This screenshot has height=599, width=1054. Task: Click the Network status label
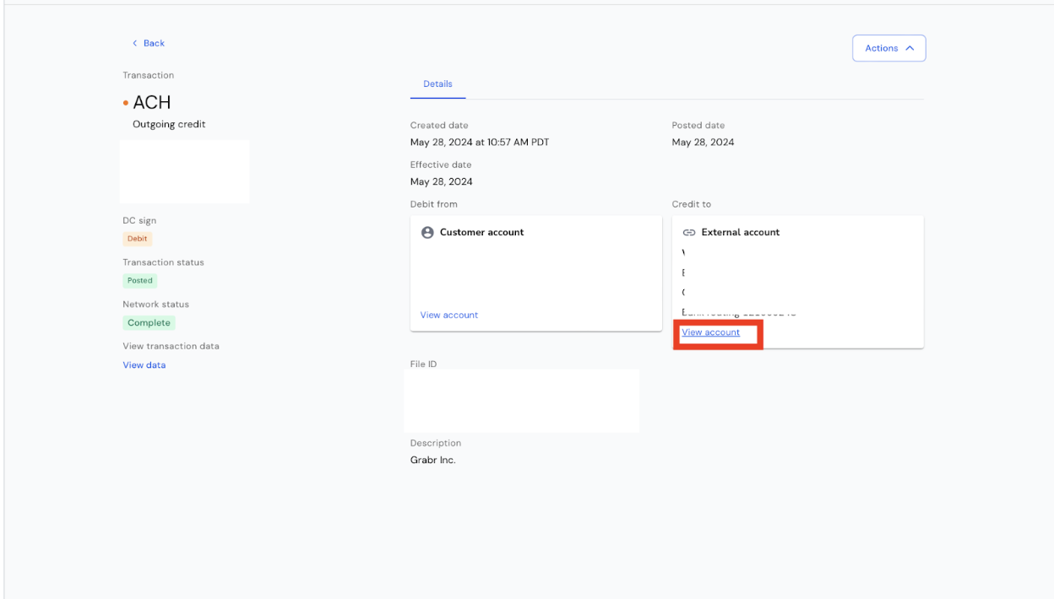[x=156, y=305]
